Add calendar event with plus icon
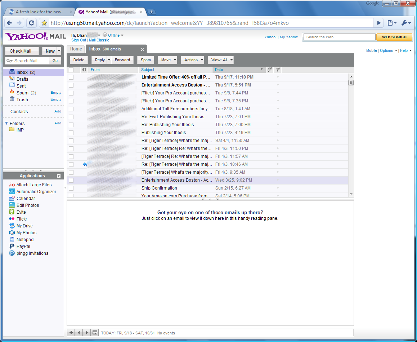The width and height of the screenshot is (417, 342). [x=71, y=333]
